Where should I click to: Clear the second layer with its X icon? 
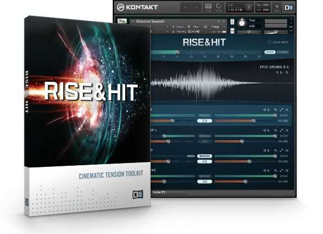tap(287, 131)
